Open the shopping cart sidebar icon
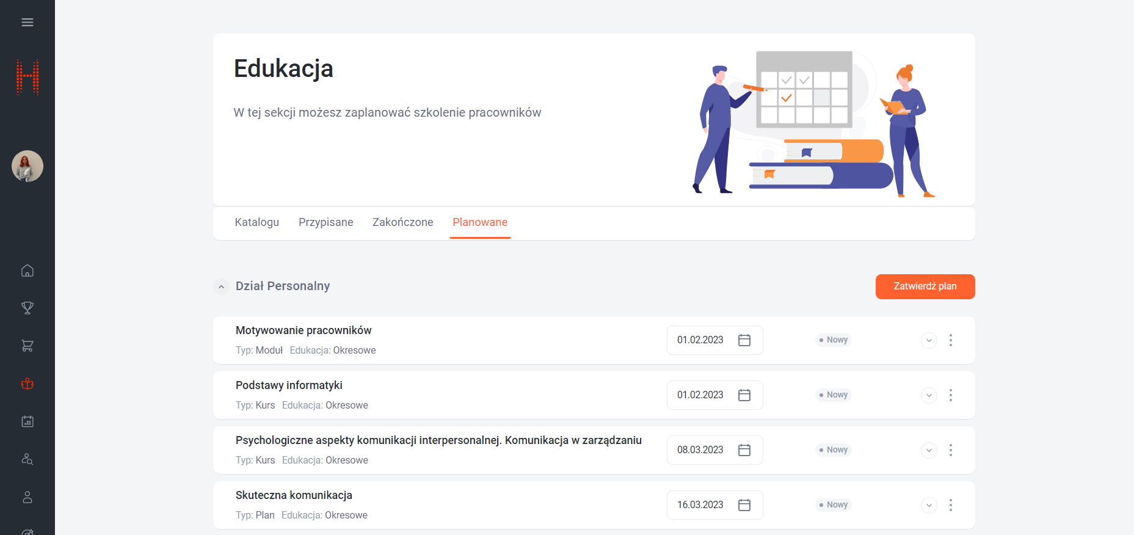This screenshot has height=535, width=1134. click(x=27, y=346)
